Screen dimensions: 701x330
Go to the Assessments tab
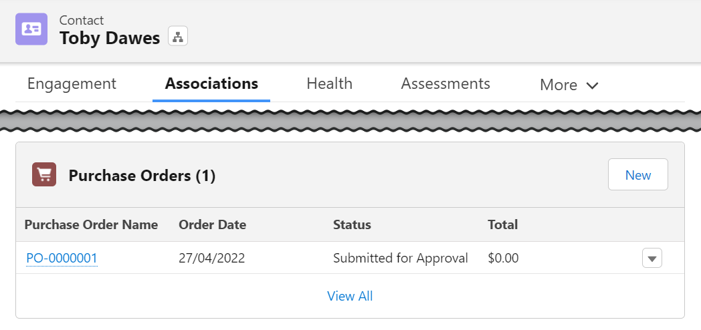click(x=445, y=84)
